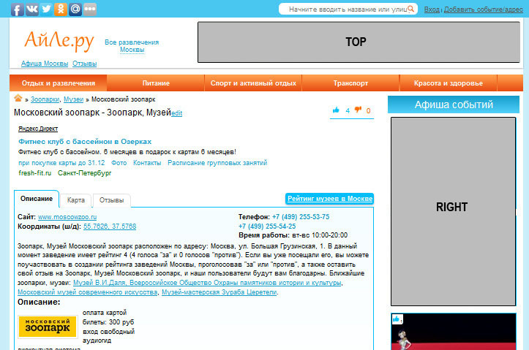
Task: Focus the search name or street field
Action: click(x=348, y=9)
